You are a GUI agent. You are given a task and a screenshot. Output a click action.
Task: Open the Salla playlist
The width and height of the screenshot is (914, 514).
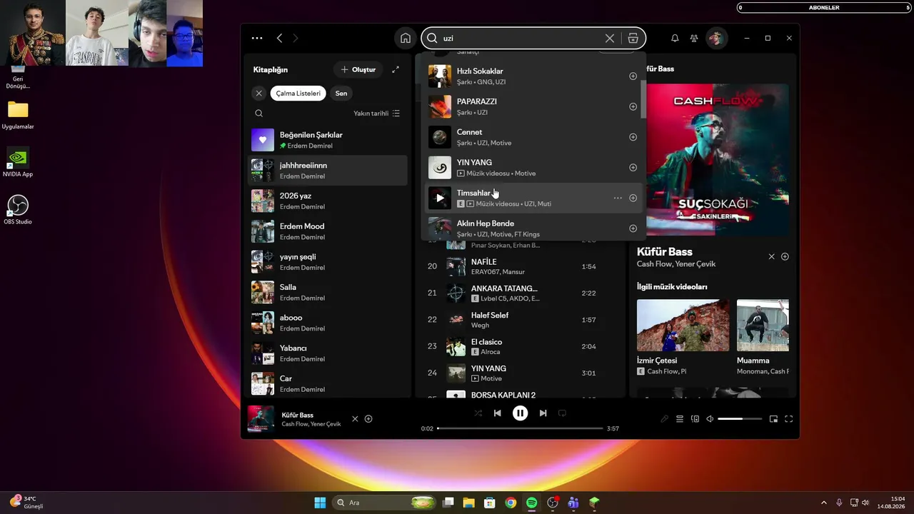(x=328, y=293)
